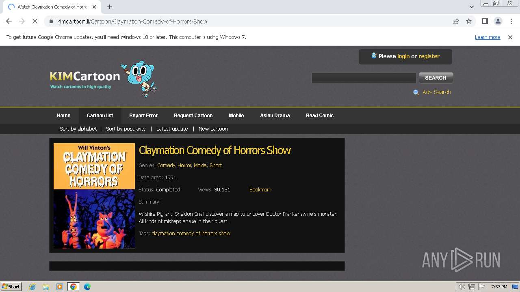
Task: Launch Internet Explorer from the taskbar
Action: pos(32,287)
